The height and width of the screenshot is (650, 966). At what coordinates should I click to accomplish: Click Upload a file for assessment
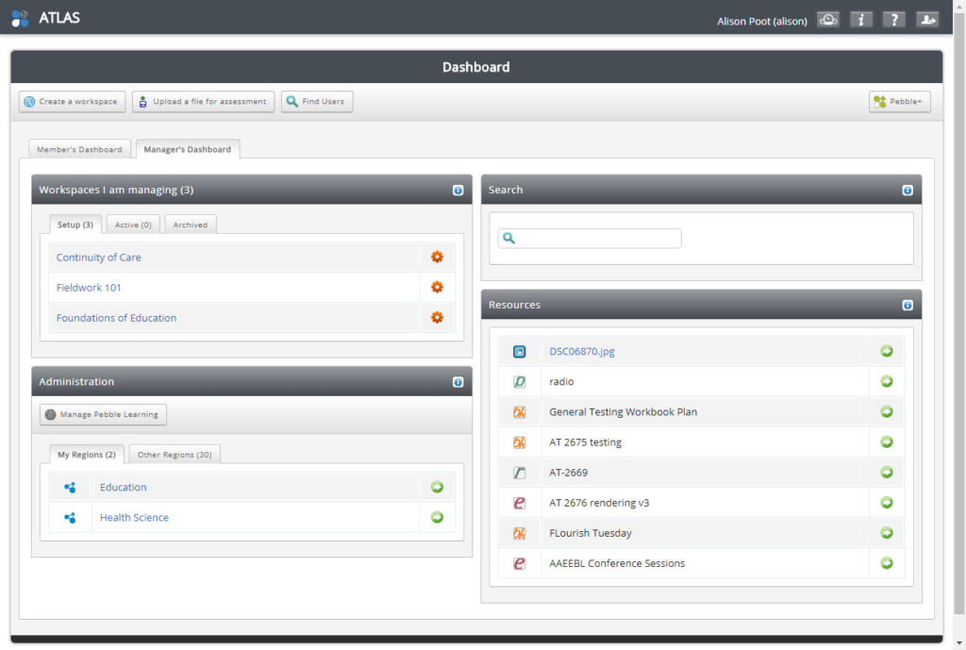(x=204, y=102)
